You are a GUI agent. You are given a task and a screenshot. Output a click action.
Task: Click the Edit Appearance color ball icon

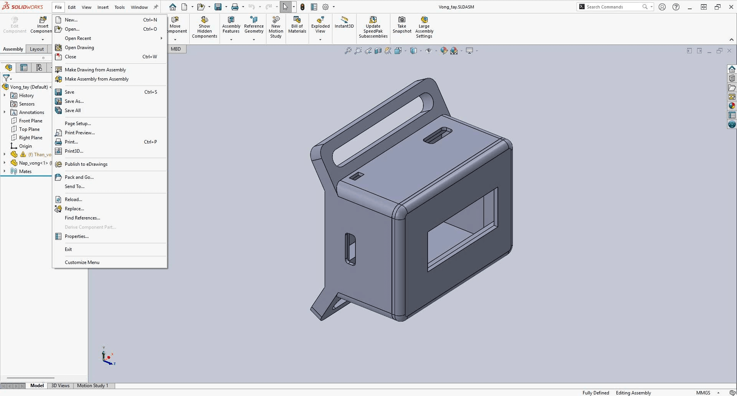(444, 51)
